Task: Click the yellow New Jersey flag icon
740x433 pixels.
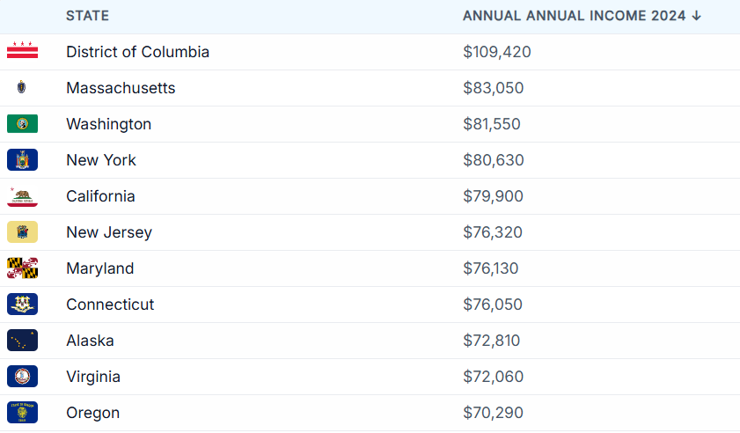Action: coord(22,231)
